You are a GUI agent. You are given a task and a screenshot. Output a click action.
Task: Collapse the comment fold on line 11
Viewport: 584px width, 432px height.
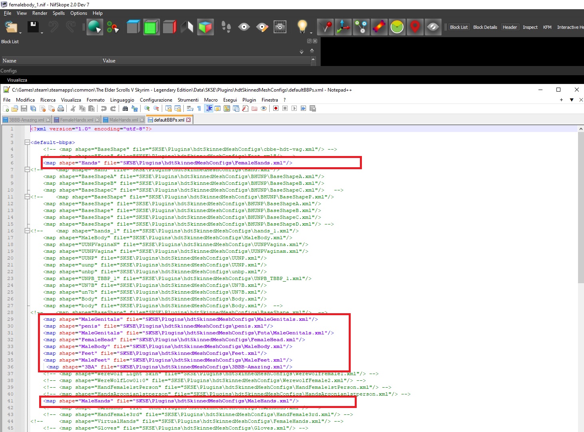pos(27,197)
